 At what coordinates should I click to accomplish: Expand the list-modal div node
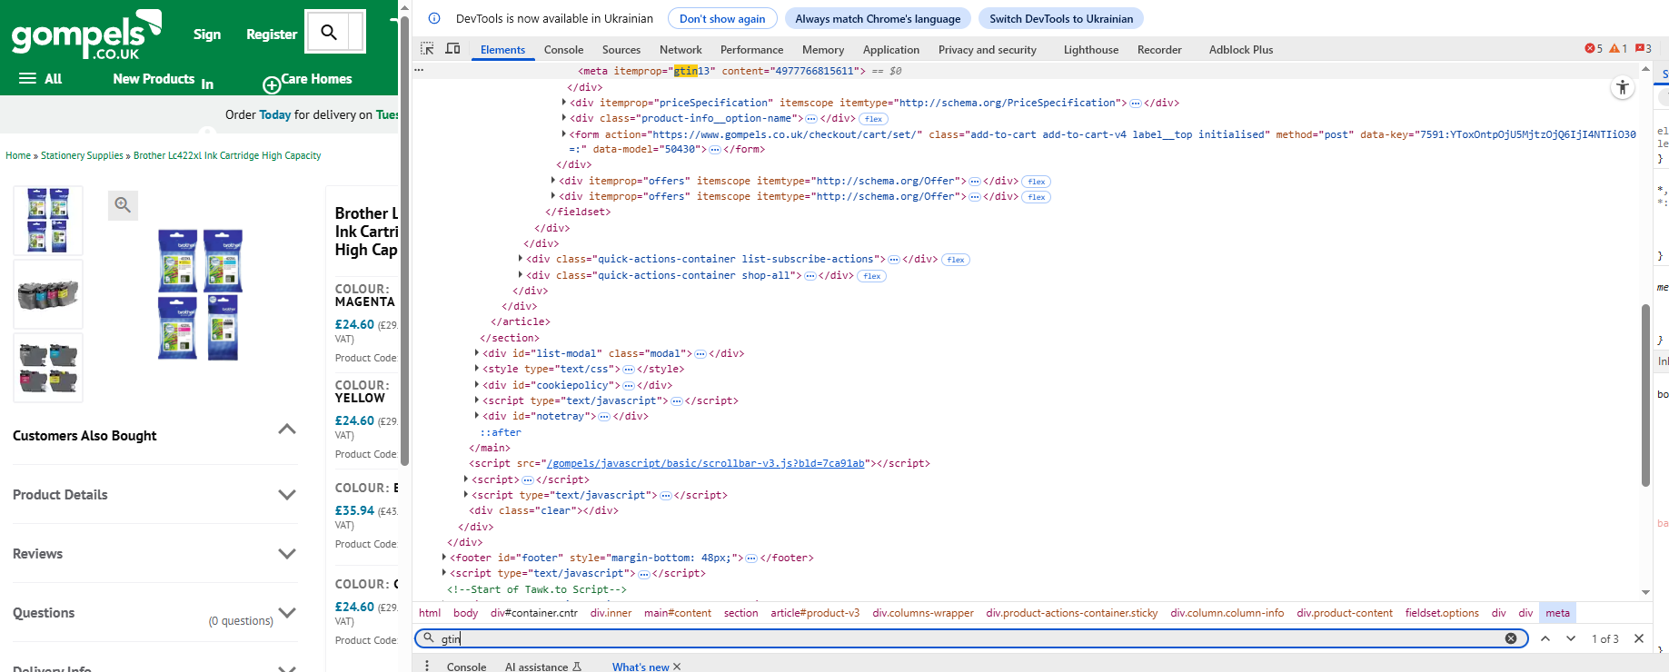point(477,353)
